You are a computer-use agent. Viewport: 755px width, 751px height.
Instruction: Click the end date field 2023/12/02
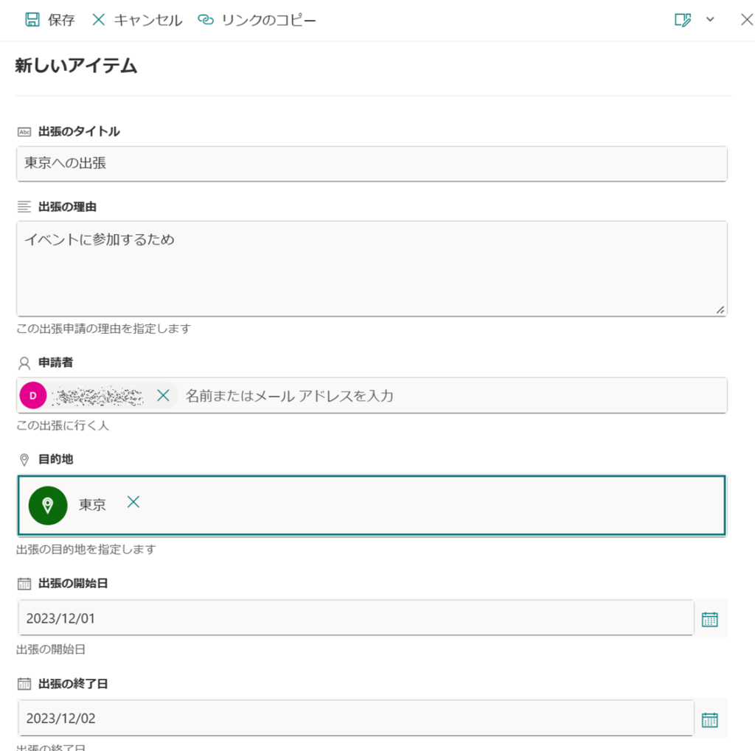click(356, 719)
